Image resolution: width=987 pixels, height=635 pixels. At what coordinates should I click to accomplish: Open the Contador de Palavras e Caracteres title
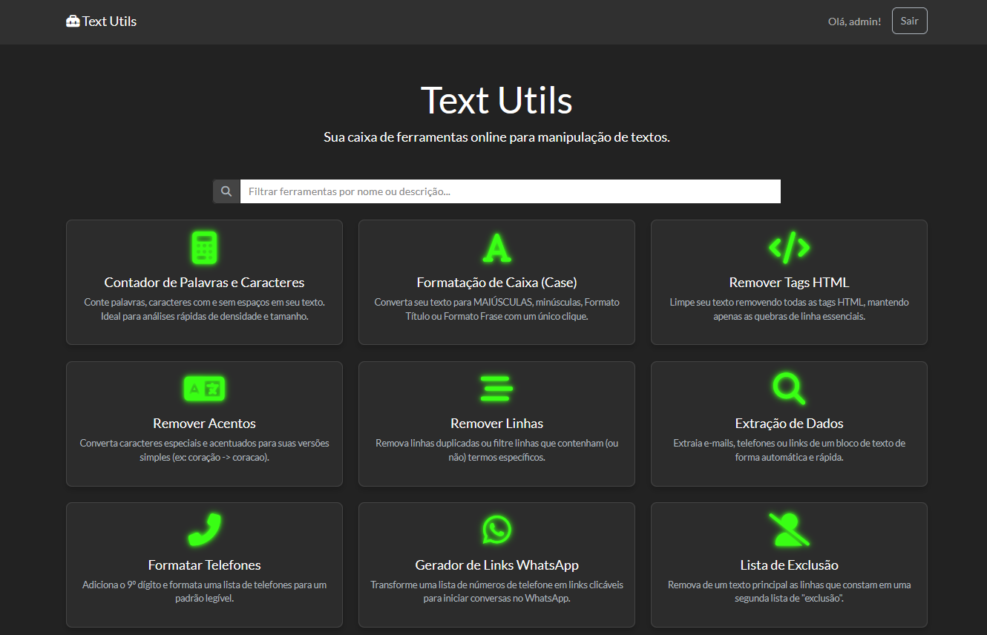coord(204,283)
